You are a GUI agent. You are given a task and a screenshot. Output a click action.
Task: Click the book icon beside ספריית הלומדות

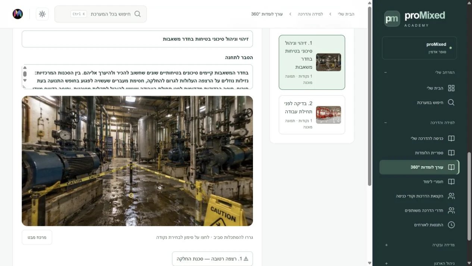pyautogui.click(x=451, y=153)
